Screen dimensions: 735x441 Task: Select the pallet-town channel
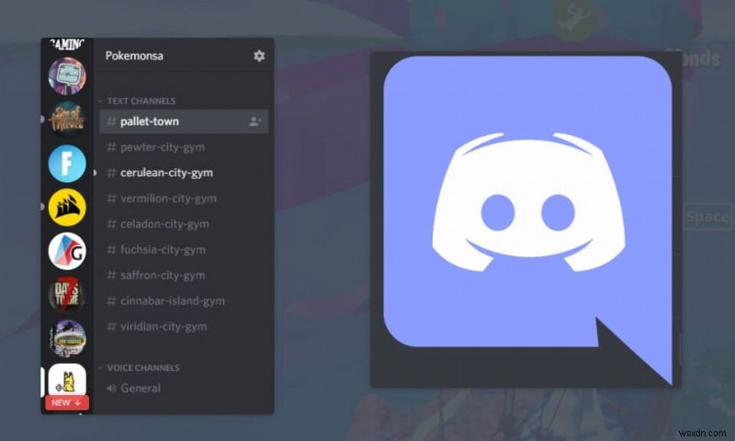tap(184, 122)
